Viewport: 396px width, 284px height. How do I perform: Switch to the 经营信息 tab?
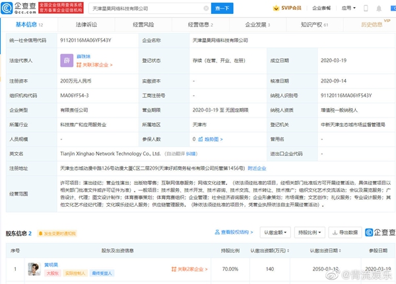(x=201, y=24)
